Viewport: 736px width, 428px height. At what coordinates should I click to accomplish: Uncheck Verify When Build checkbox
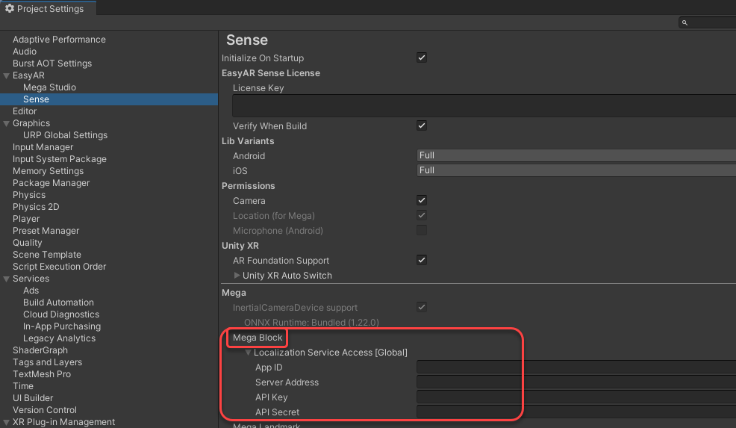click(x=422, y=125)
